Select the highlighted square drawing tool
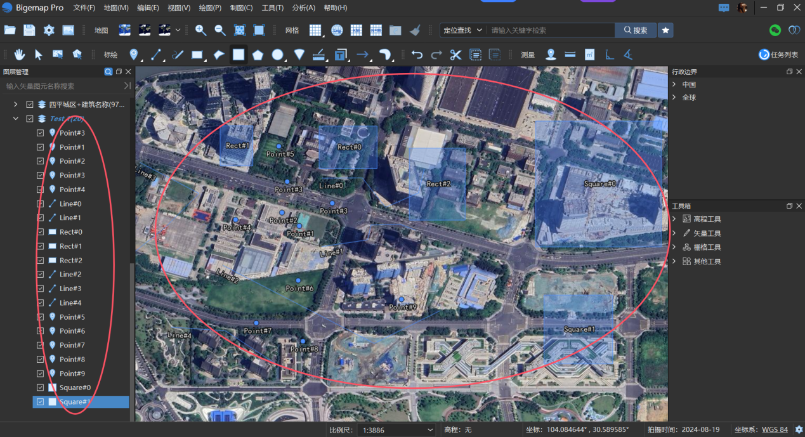 (x=239, y=55)
